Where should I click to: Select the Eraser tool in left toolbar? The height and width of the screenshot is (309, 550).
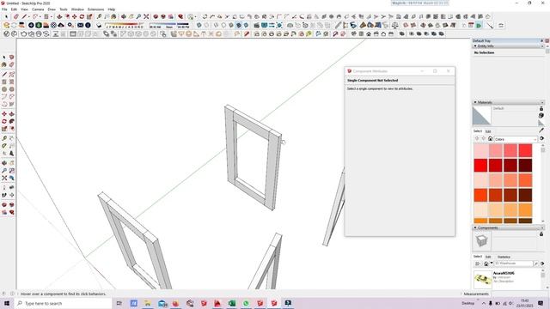point(11,64)
